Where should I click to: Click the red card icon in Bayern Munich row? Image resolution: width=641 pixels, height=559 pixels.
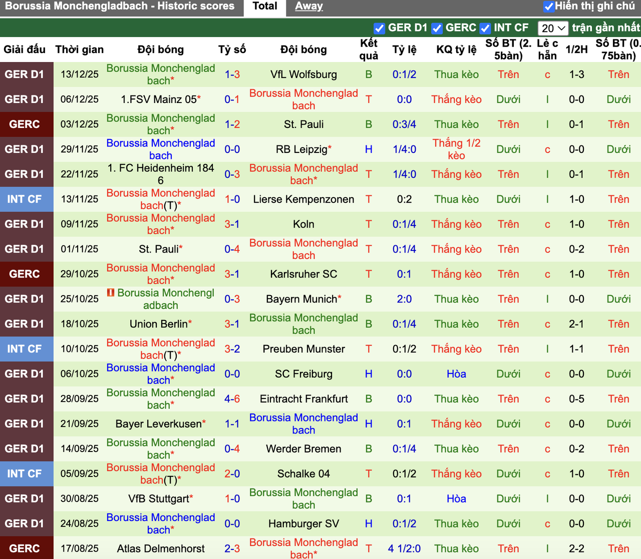tap(111, 292)
